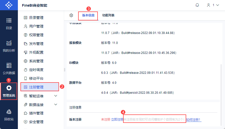This screenshot has height=129, width=225.
Task: Click the 注册信息 section heading
Action: 75,107
